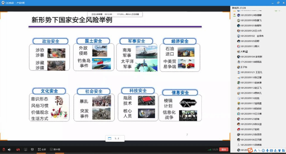Click the screen share monitor icon
This screenshot has width=286, height=154.
26,150
